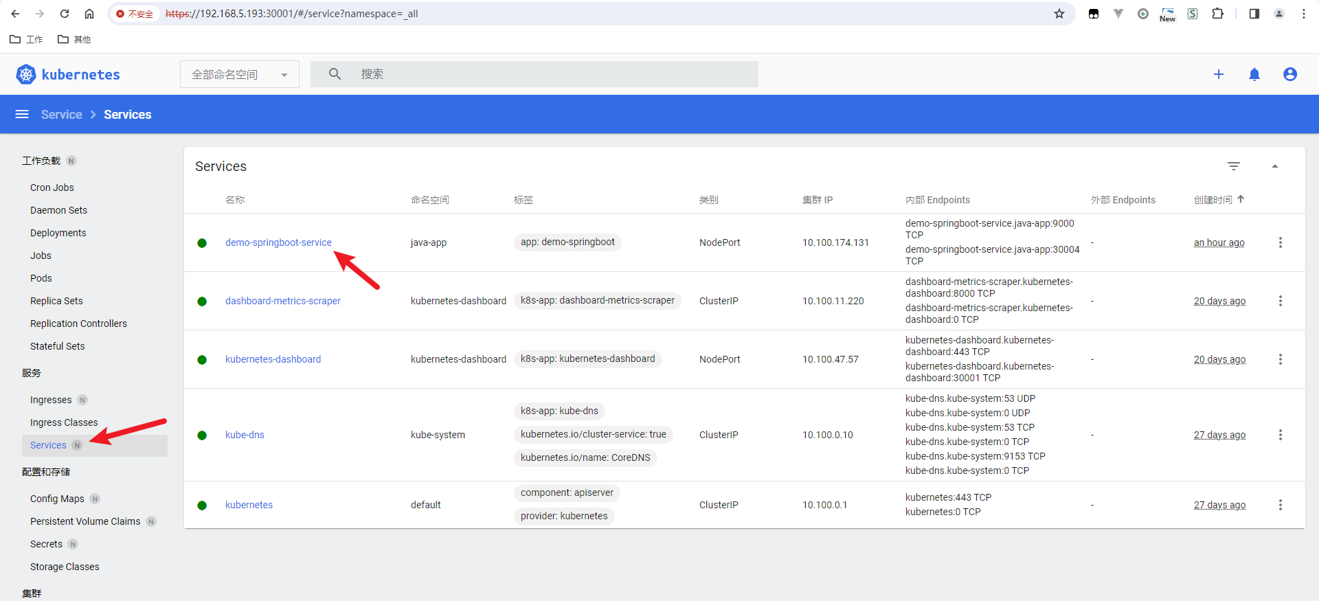The width and height of the screenshot is (1319, 601).
Task: Click the kubernetes.io/name: CoreDNS label chip
Action: [x=585, y=457]
